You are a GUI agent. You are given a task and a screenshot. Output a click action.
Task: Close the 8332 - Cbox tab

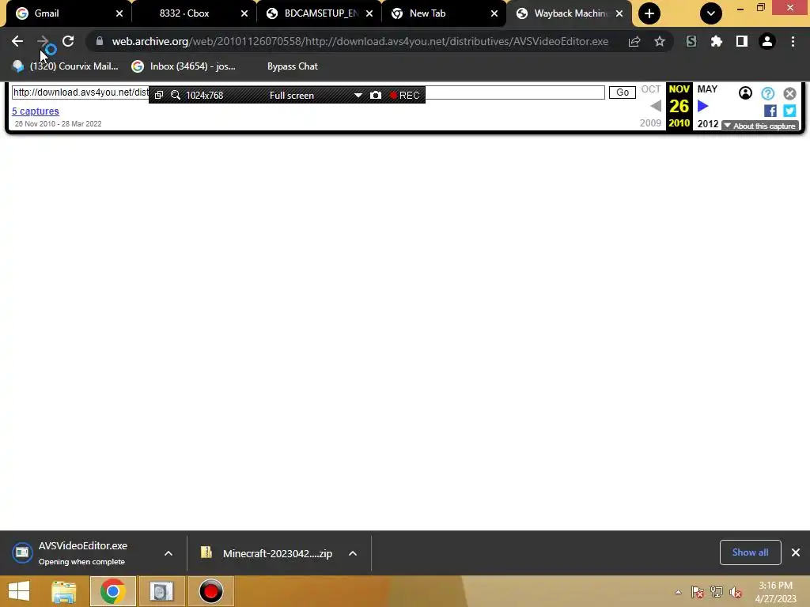click(x=244, y=13)
